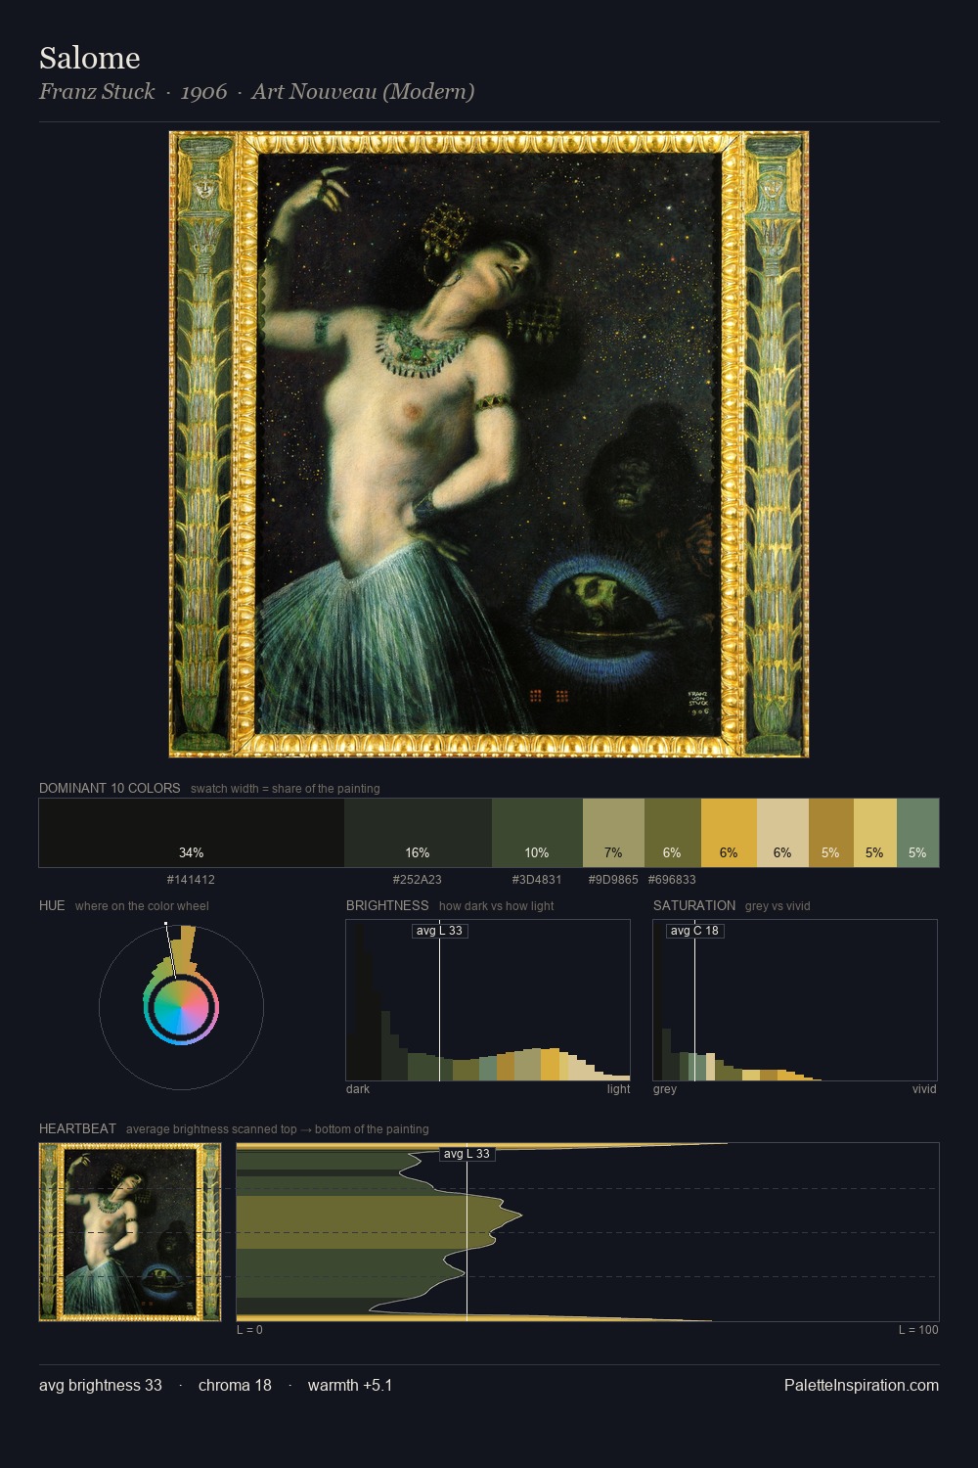
Task: Click the 'vivid' axis label
Action: click(924, 1089)
